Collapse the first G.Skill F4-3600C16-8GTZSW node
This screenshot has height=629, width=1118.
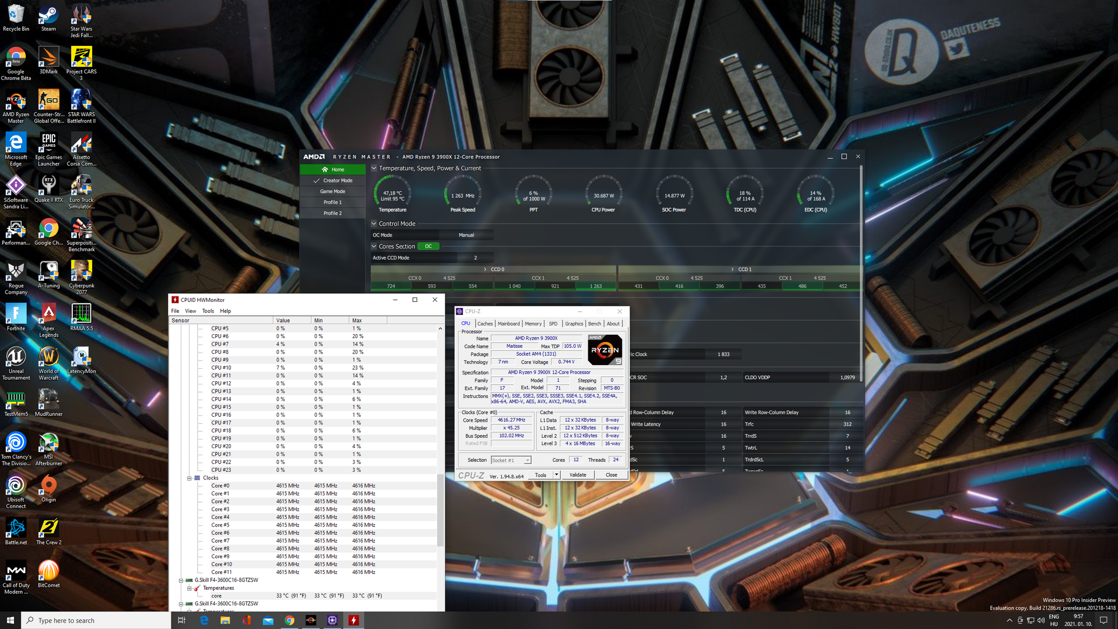[x=181, y=580]
